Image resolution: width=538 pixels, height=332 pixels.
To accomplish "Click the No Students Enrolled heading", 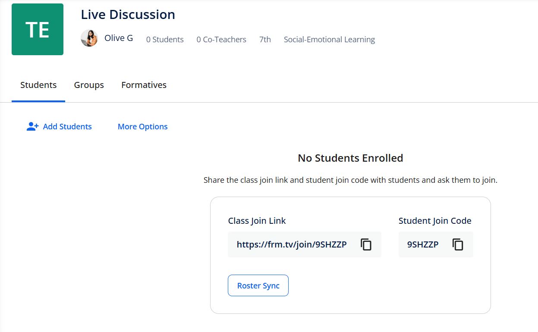I will [350, 158].
